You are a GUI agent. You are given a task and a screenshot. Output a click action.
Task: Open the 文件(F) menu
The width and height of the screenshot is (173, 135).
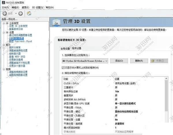coord(5,8)
